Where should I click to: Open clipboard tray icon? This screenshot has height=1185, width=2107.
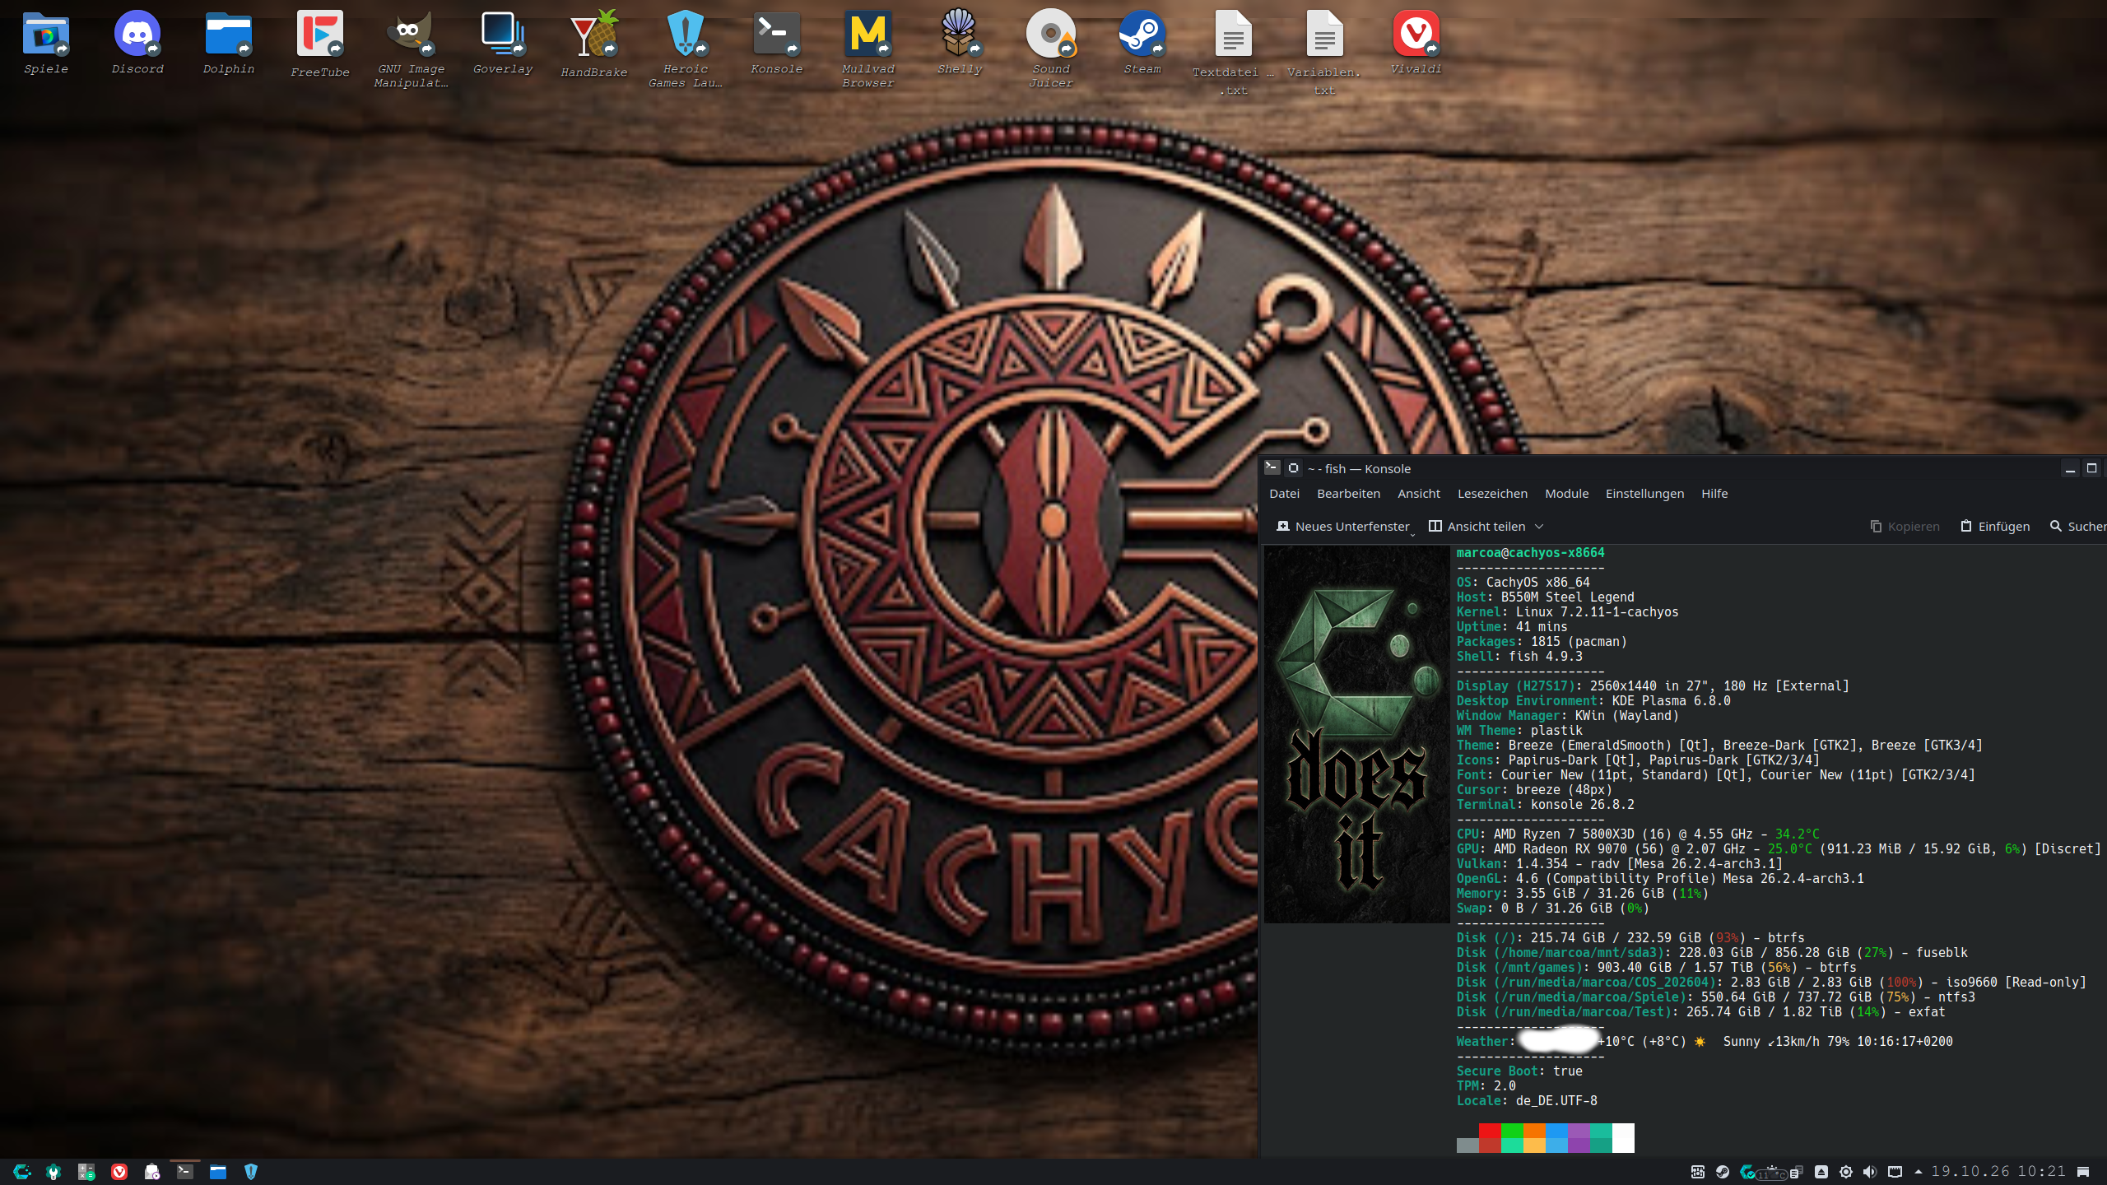[x=1797, y=1172]
